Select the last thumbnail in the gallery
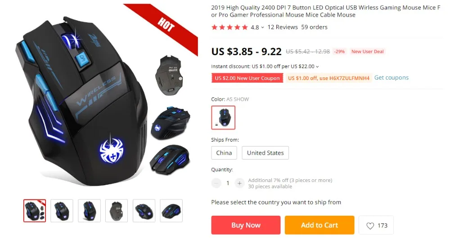Screen dimensions: 450x244 point(171,211)
